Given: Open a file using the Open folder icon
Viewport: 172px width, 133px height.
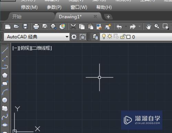Looking at the screenshot, I should click(17, 27).
